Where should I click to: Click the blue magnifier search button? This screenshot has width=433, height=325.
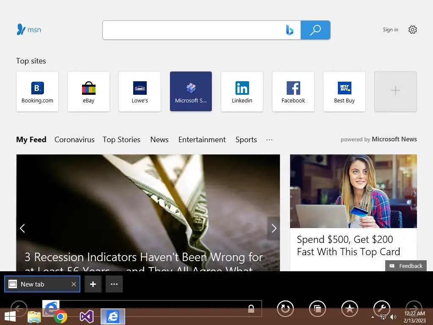click(315, 30)
